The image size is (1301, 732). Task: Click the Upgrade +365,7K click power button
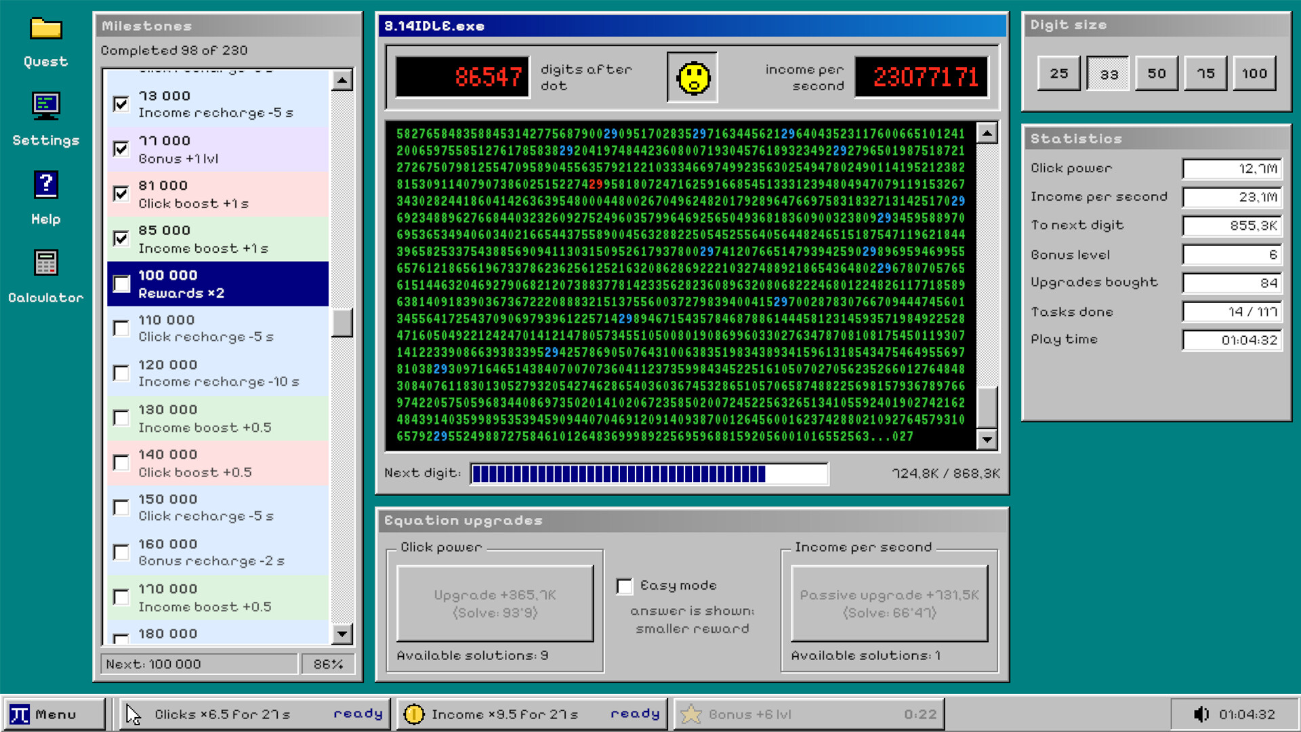point(495,604)
